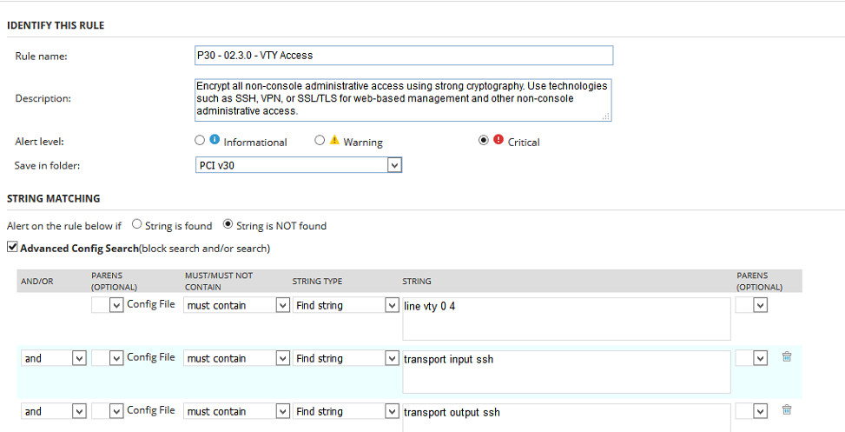Viewport: 845px width, 432px height.
Task: Click inside the Description text area
Action: coord(403,99)
